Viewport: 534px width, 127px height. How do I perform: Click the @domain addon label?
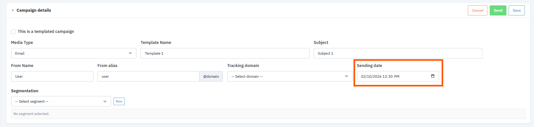point(211,76)
